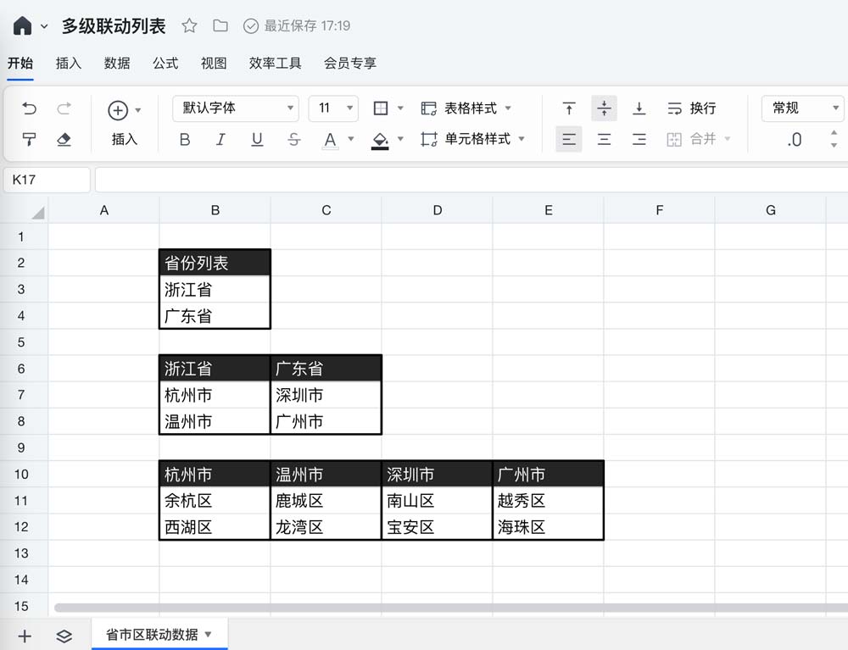The height and width of the screenshot is (650, 848).
Task: Click the 多级联动列表 document title
Action: click(x=114, y=26)
